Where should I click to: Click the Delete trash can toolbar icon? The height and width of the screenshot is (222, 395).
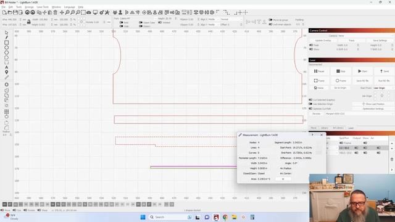[x=55, y=12]
